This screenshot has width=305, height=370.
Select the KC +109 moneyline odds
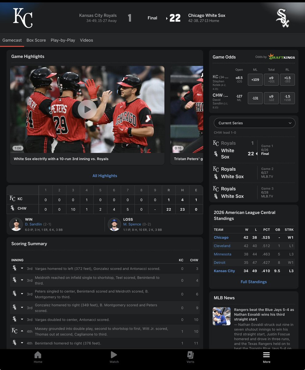coord(255,80)
